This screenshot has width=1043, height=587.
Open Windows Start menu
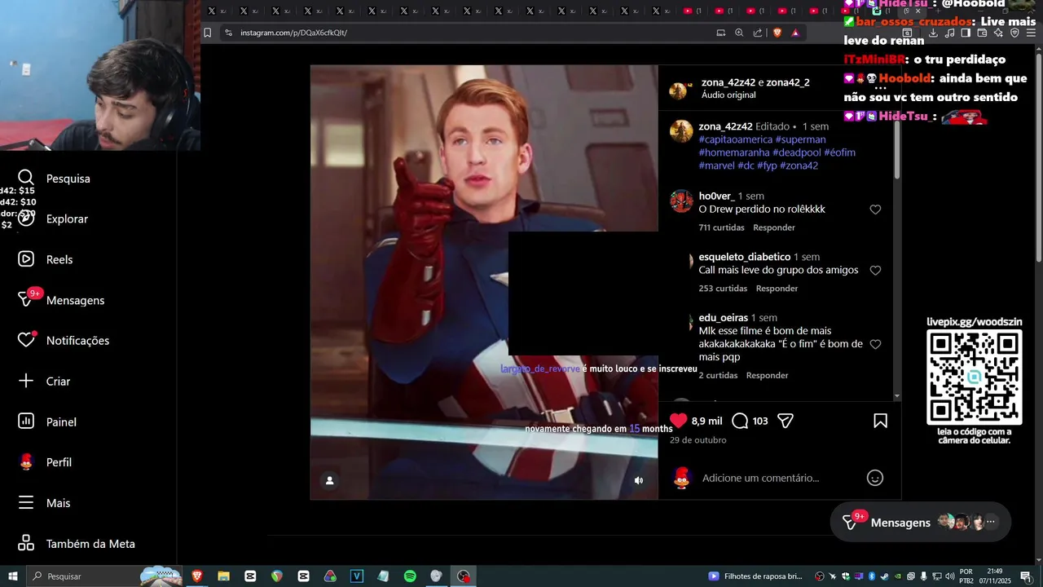(13, 576)
